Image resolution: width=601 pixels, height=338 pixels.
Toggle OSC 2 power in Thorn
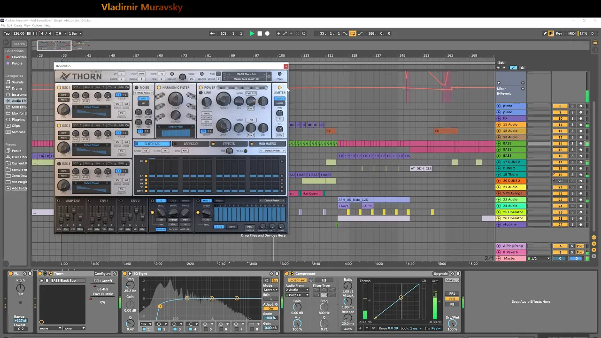coord(59,125)
